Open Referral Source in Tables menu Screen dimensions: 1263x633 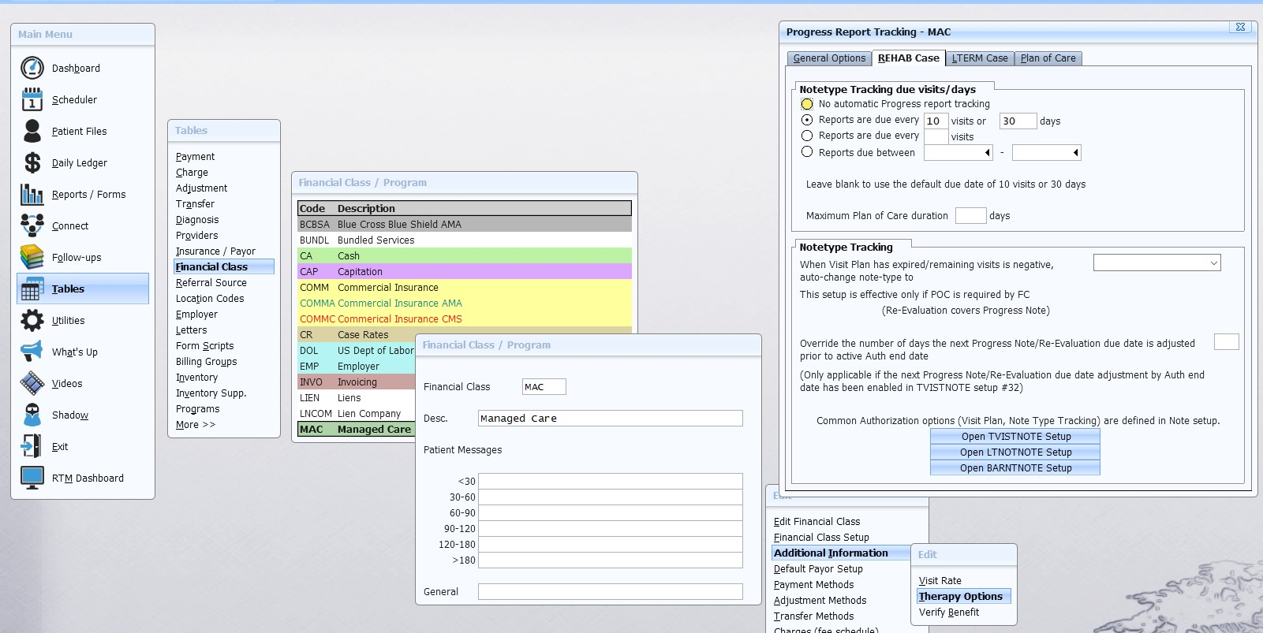coord(211,282)
